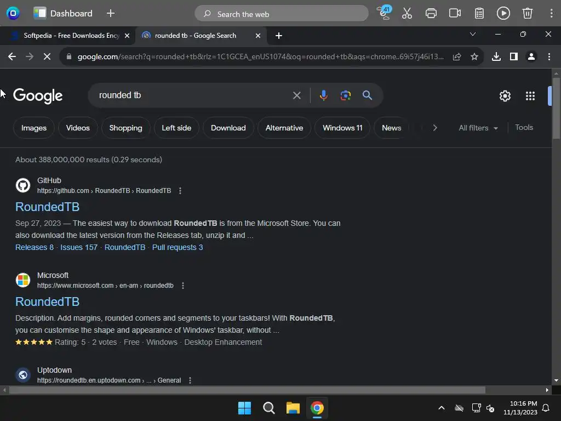Bookmark this page with star icon

[474, 56]
